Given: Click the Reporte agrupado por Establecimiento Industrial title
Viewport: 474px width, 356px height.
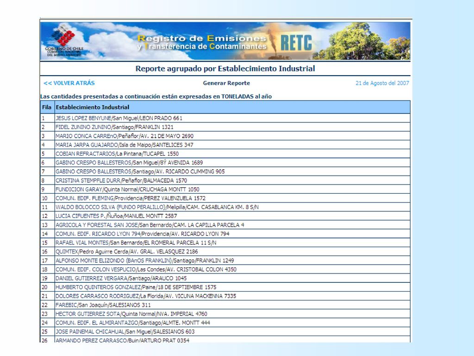Looking at the screenshot, I should pyautogui.click(x=225, y=69).
